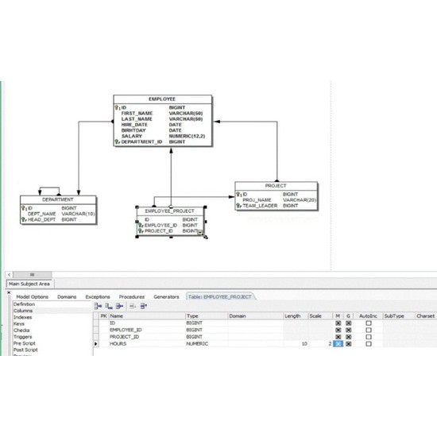437x437 pixels.
Task: Select the EMPLOYEE table title in diagram
Action: pos(162,99)
